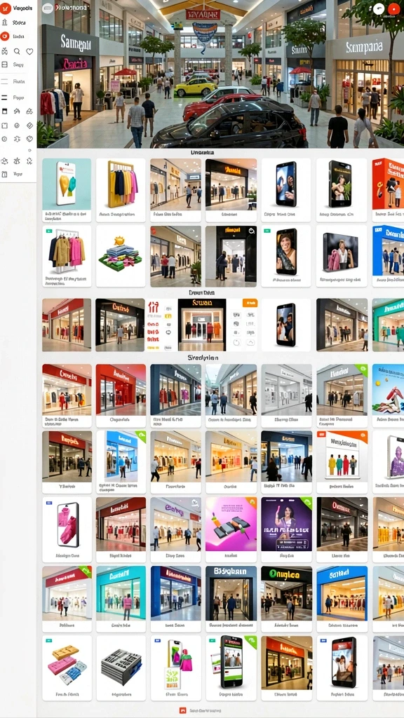Select the sidebar box icon under the search row

tap(5, 65)
